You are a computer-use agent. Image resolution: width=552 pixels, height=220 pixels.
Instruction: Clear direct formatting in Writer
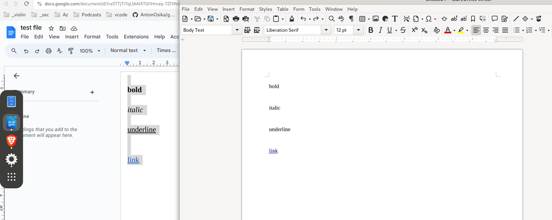437,30
